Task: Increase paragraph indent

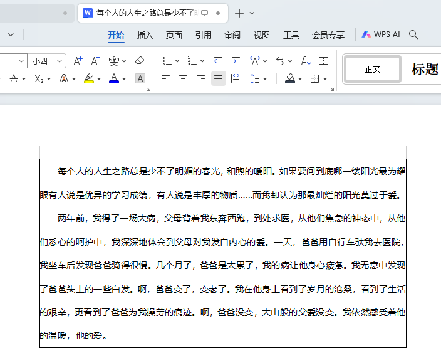Action: (236, 61)
